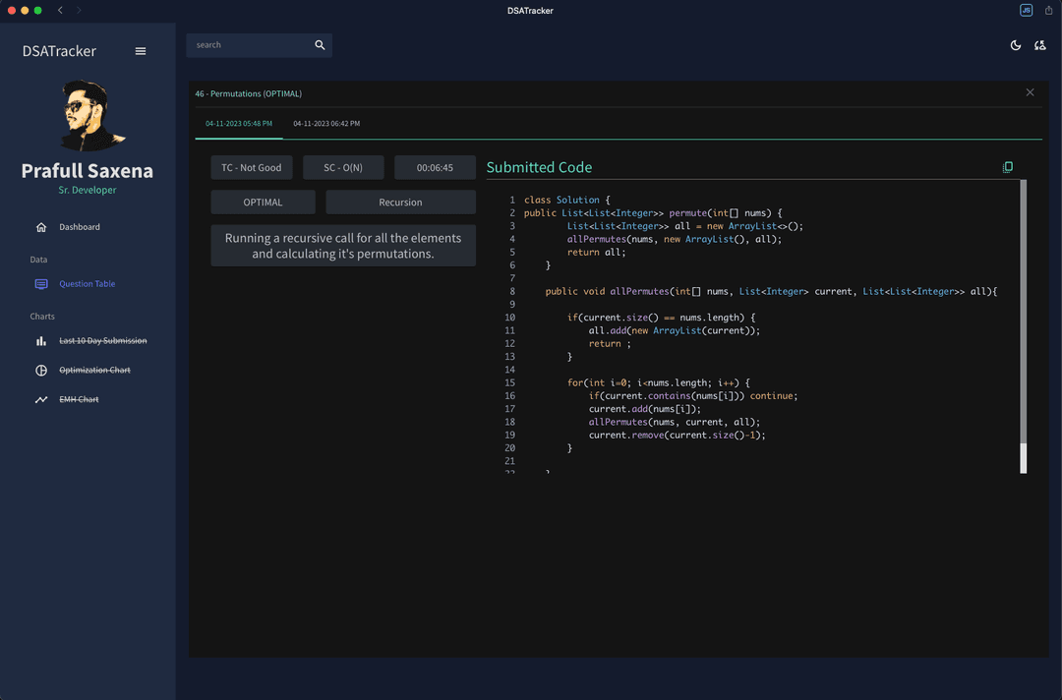Toggle dark mode with the moon icon
This screenshot has width=1062, height=700.
(1016, 45)
